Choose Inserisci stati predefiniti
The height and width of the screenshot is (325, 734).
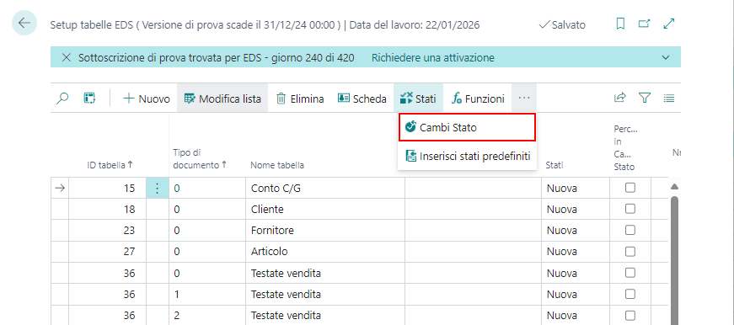point(467,156)
